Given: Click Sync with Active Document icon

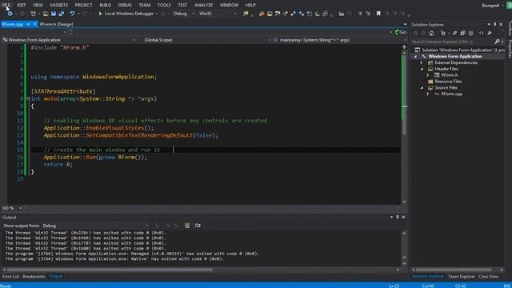Looking at the screenshot, I should [x=454, y=34].
